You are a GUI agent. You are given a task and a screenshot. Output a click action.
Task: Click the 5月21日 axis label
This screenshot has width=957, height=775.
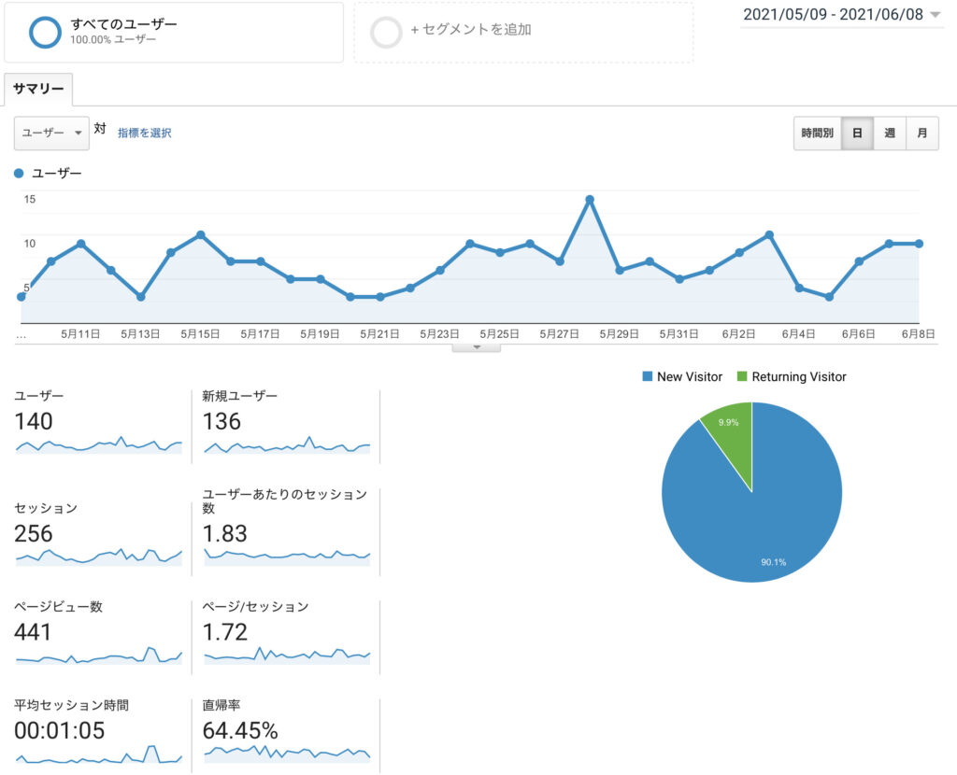point(379,334)
